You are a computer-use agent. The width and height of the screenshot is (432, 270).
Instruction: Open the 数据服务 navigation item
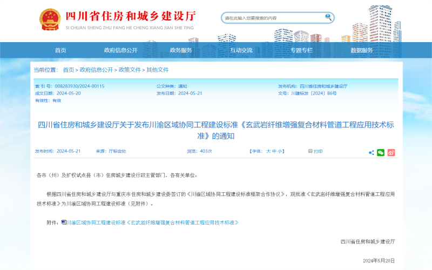click(x=362, y=50)
